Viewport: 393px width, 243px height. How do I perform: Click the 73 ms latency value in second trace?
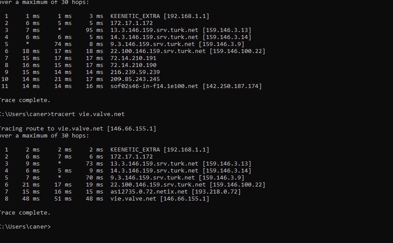[95, 164]
